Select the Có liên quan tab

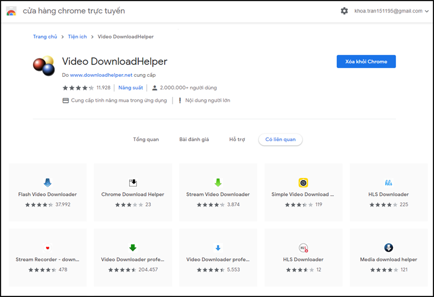pos(280,140)
